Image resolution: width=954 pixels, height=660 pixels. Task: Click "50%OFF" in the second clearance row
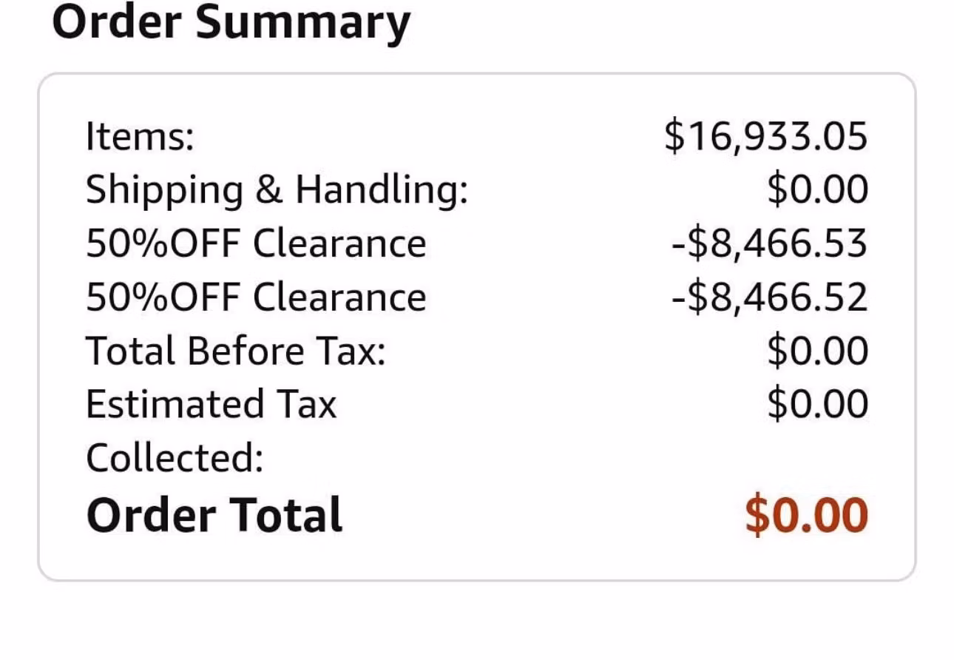[x=163, y=297]
